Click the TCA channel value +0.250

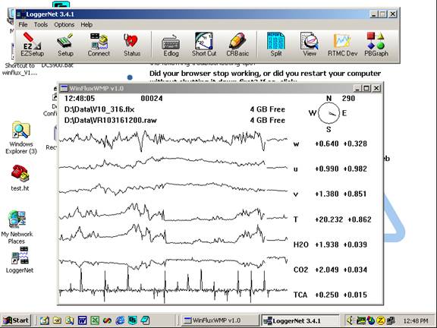[327, 295]
